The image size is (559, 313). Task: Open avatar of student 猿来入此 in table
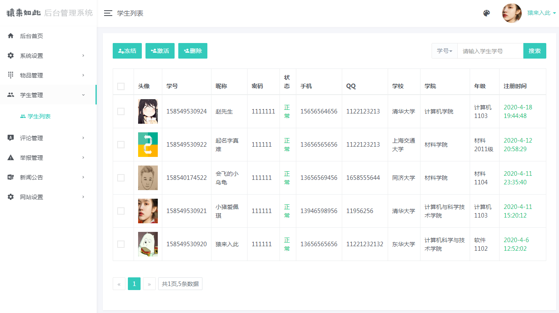coord(148,244)
